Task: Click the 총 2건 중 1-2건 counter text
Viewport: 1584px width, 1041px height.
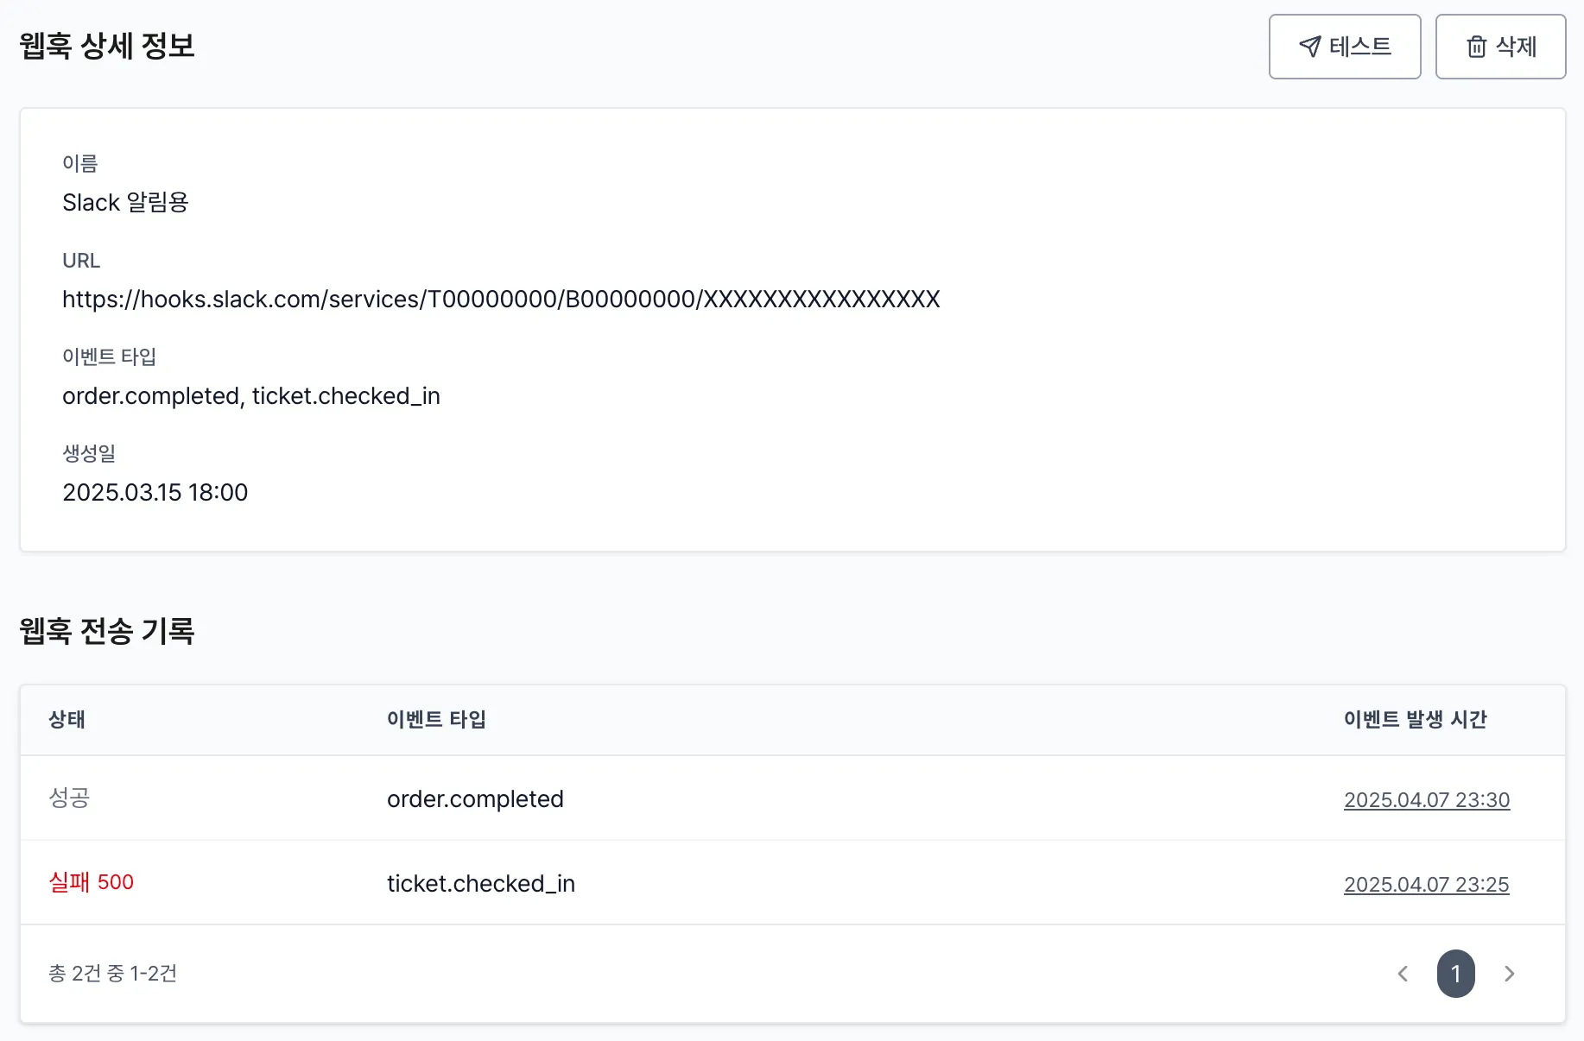Action: 113,973
